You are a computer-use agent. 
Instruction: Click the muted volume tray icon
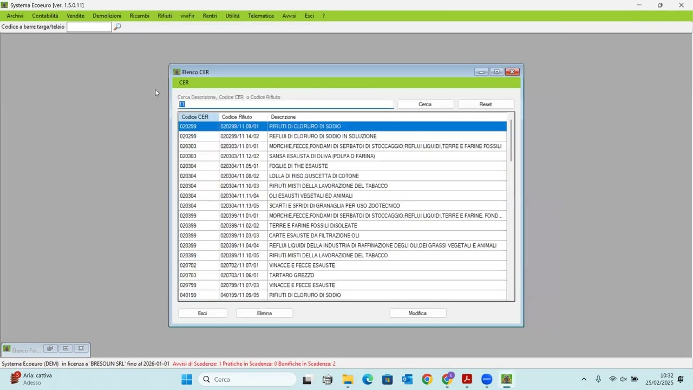623,379
